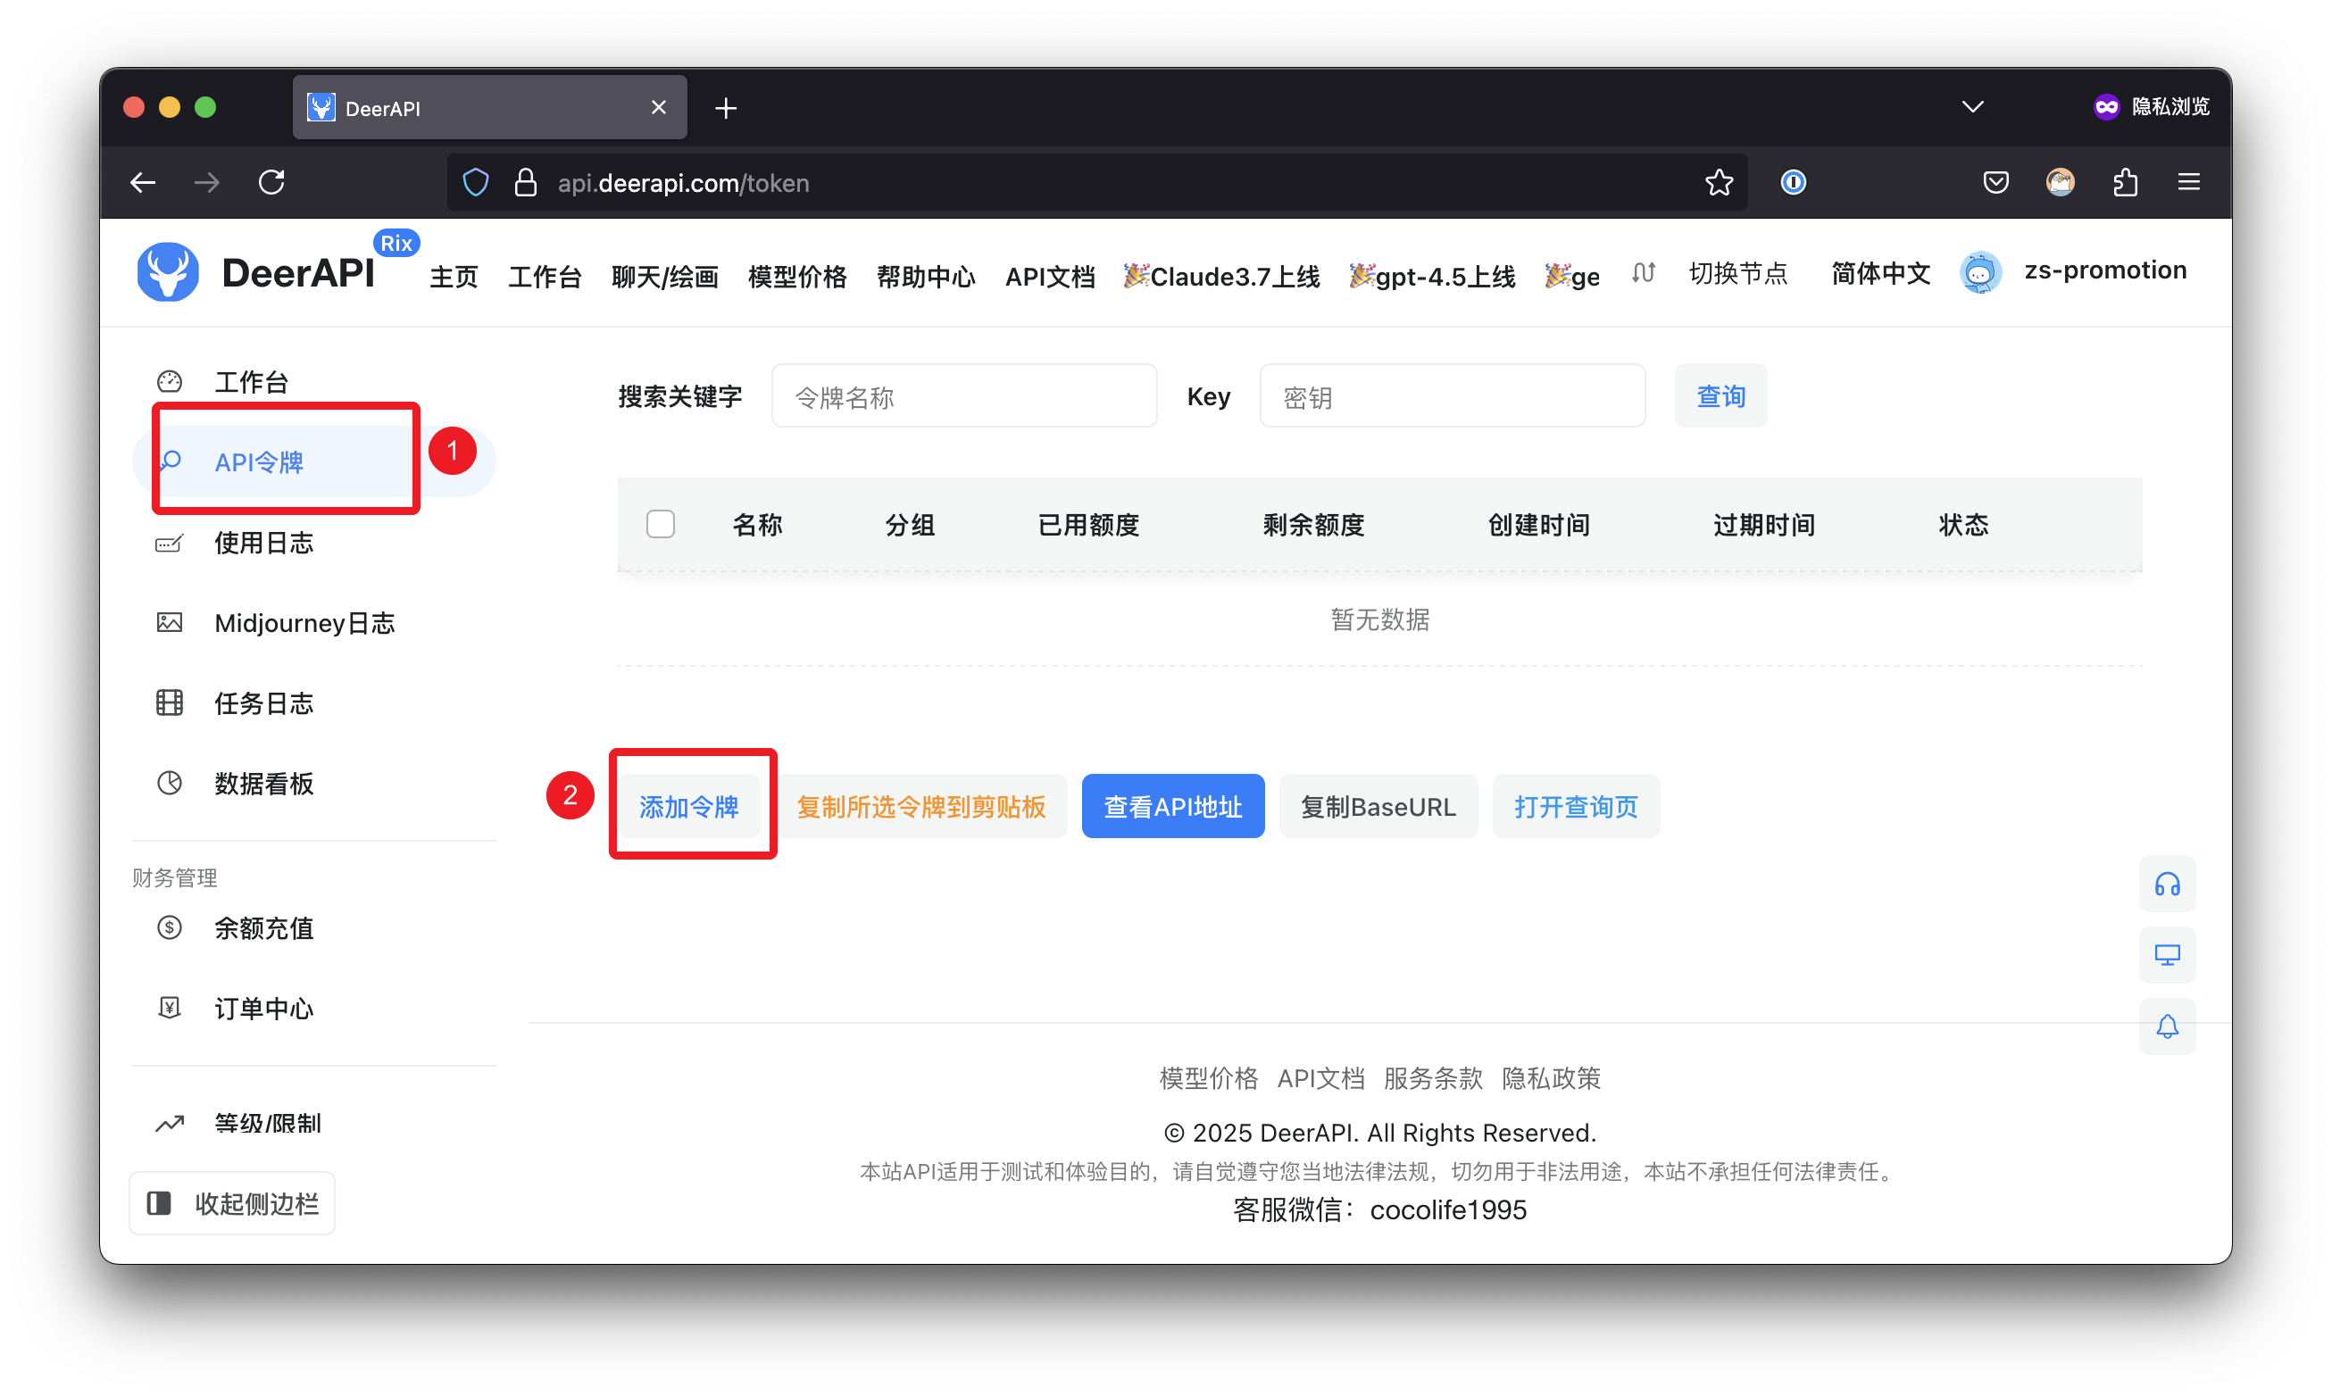Viewport: 2332px width, 1396px height.
Task: Open the Firefox hamburger menu
Action: click(2189, 182)
